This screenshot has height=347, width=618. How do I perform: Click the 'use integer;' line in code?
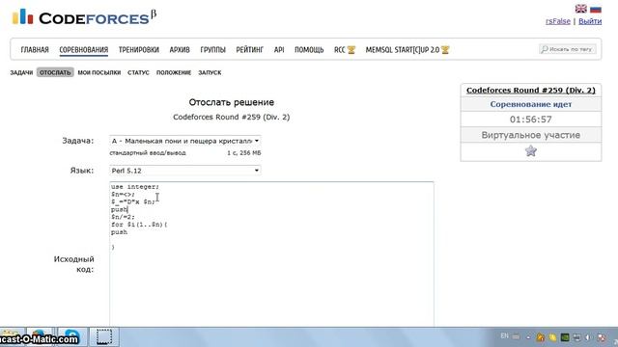[135, 187]
